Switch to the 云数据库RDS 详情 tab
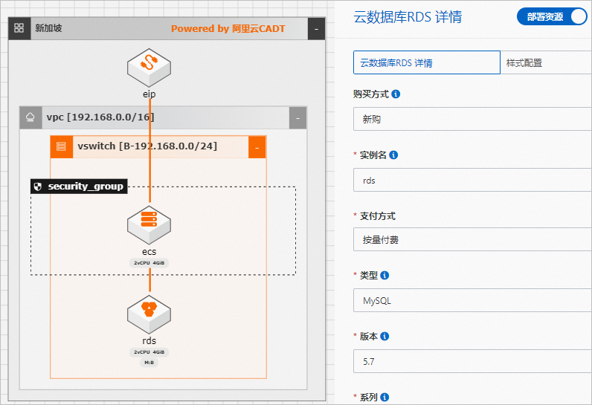Screen dimensions: 592x405 (x=427, y=62)
